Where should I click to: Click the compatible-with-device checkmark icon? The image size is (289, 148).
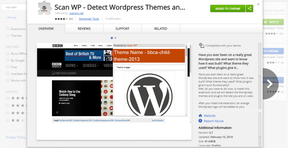click(x=202, y=45)
